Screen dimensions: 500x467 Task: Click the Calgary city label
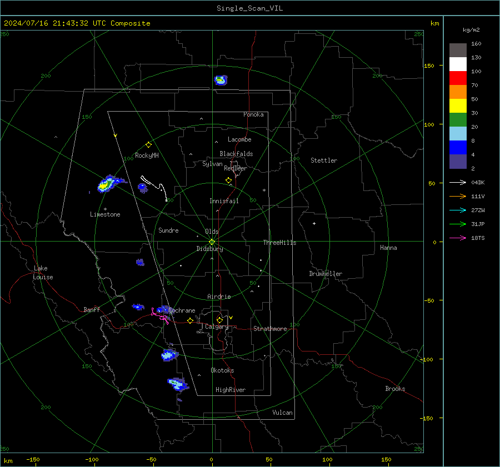coord(217,327)
